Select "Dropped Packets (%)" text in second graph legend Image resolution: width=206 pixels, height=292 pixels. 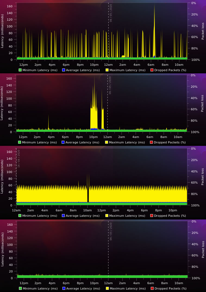170,142
